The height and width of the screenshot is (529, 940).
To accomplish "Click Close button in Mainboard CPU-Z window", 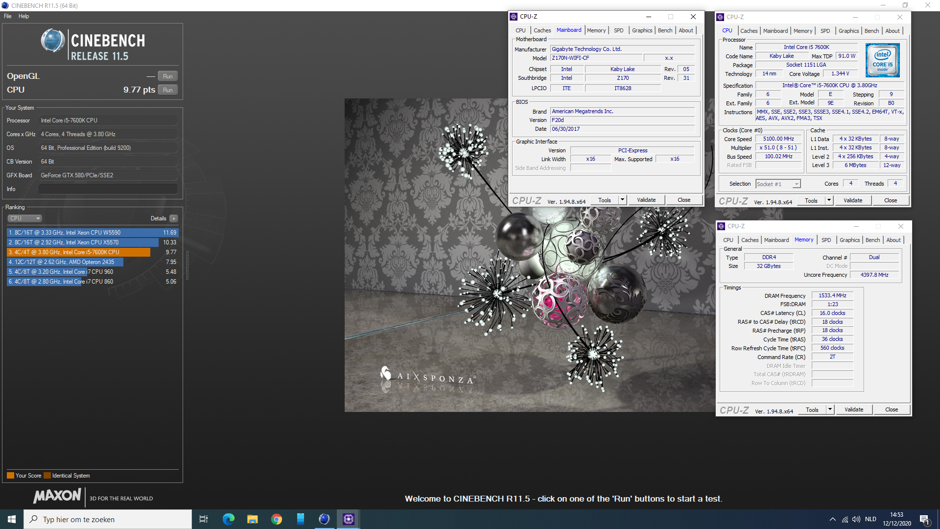I will click(684, 200).
